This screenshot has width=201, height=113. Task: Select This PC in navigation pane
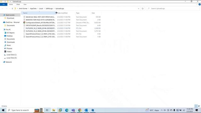pos(8,30)
